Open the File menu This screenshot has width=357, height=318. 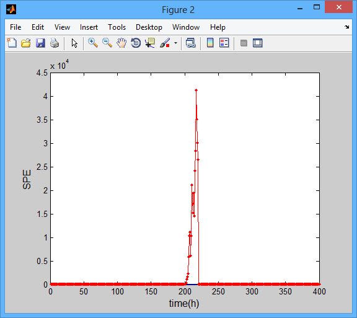[x=15, y=27]
